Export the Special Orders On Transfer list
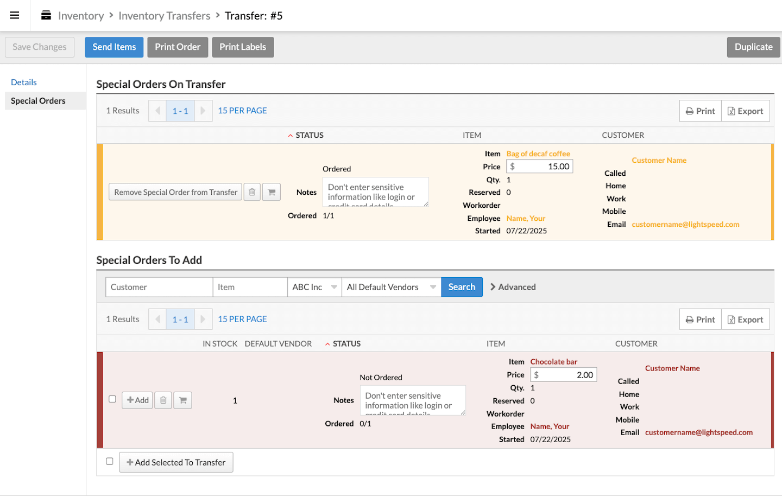 [x=745, y=111]
